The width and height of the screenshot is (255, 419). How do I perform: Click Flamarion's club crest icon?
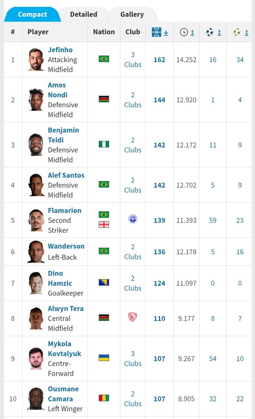pyautogui.click(x=132, y=219)
